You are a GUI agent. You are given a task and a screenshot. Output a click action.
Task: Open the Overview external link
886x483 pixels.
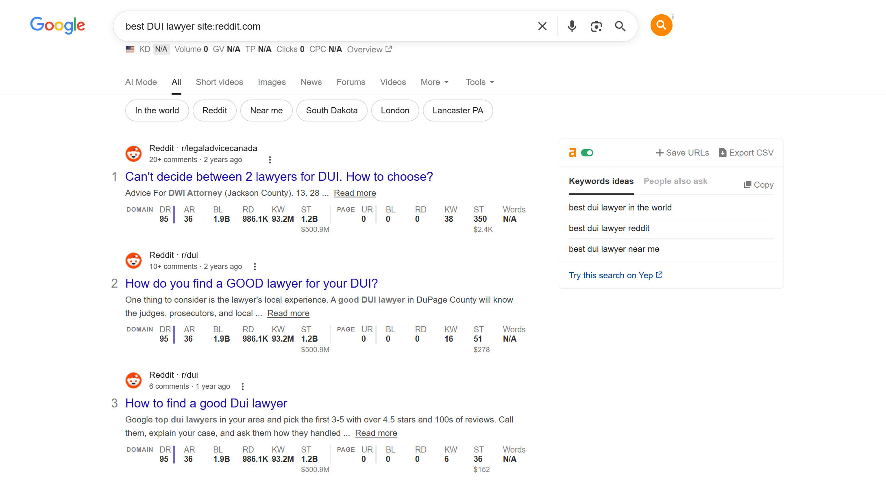369,49
